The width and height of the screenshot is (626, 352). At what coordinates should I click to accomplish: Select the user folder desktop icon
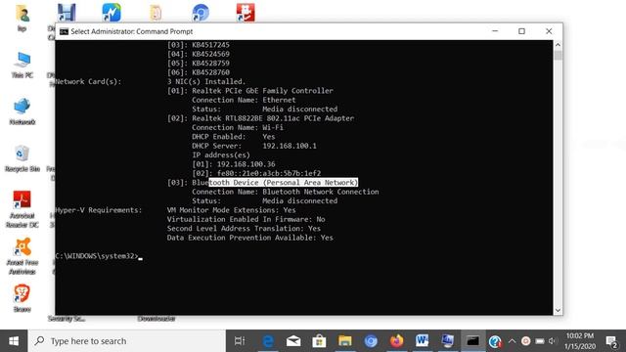point(22,18)
